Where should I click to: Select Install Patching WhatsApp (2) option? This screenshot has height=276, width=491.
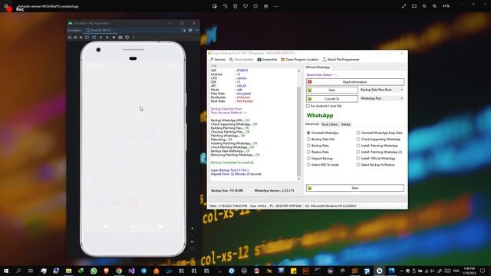tap(358, 152)
